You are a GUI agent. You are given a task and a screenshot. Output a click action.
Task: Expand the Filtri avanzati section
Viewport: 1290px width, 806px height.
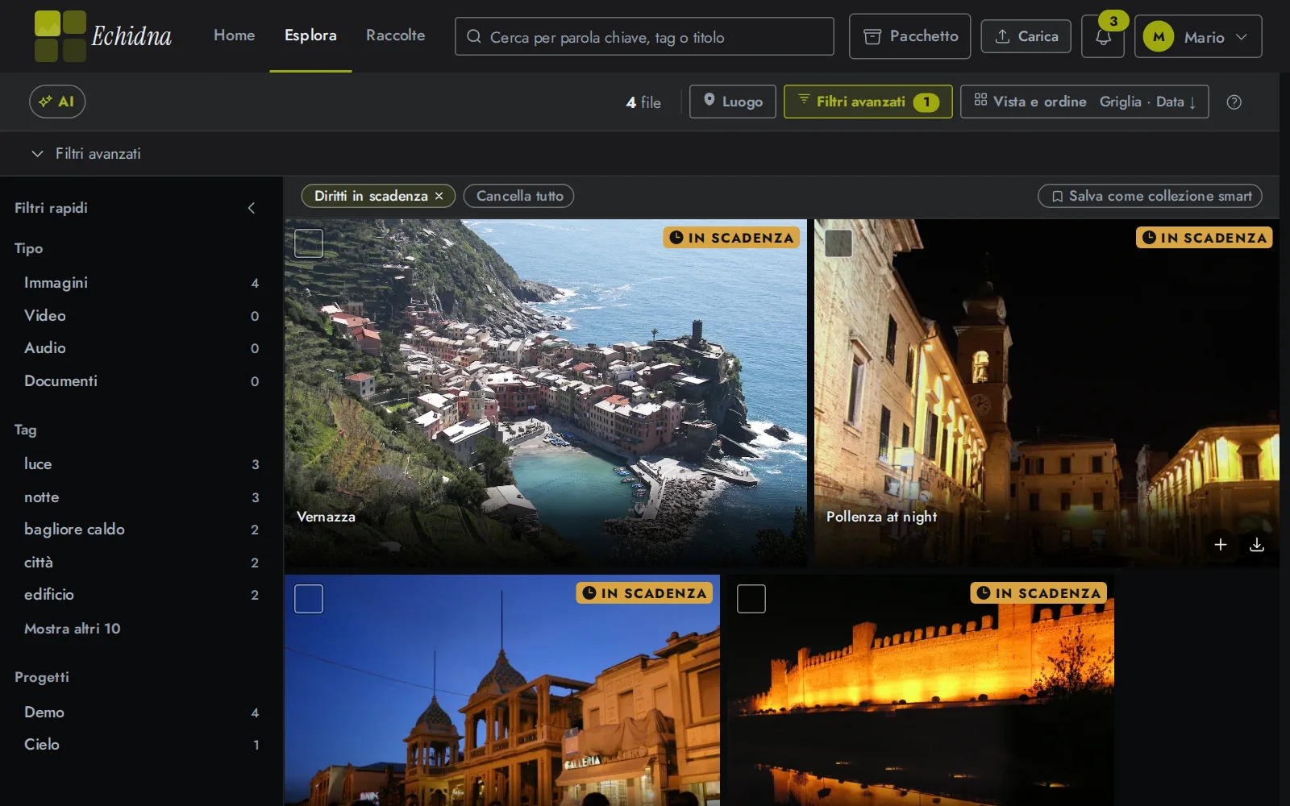point(85,153)
